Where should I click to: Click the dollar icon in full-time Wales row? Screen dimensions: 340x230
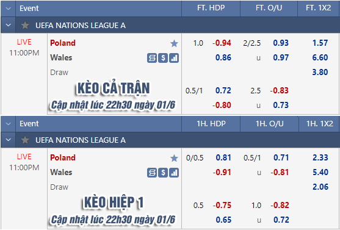pyautogui.click(x=163, y=58)
